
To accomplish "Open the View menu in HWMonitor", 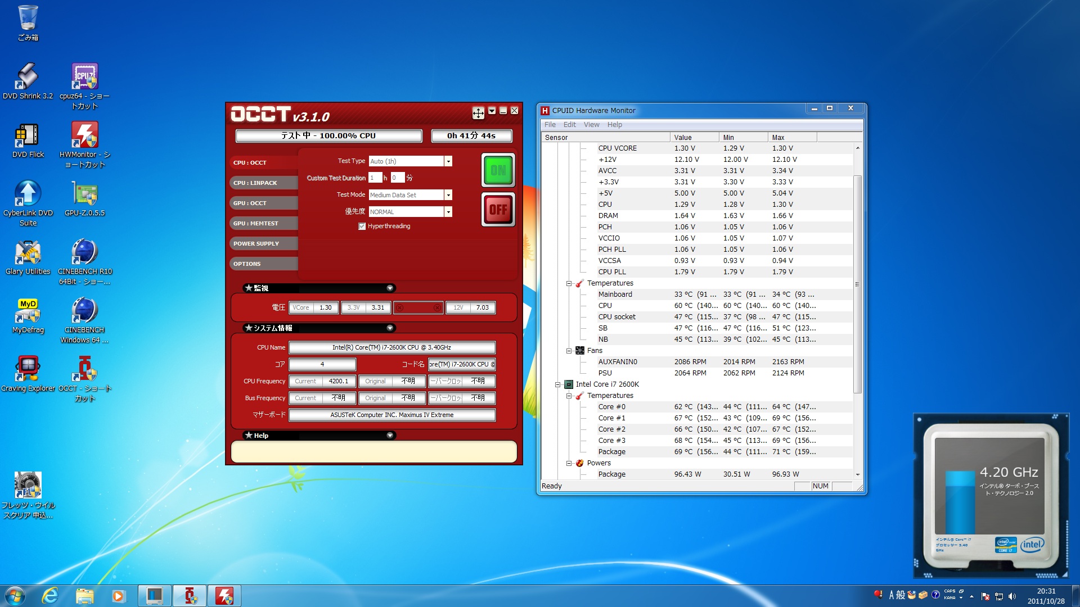I will point(591,125).
